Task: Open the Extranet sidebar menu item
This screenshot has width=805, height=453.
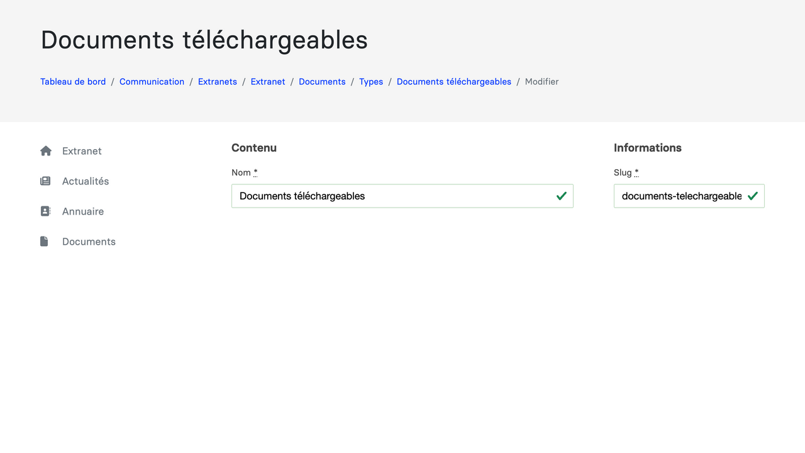Action: 82,151
